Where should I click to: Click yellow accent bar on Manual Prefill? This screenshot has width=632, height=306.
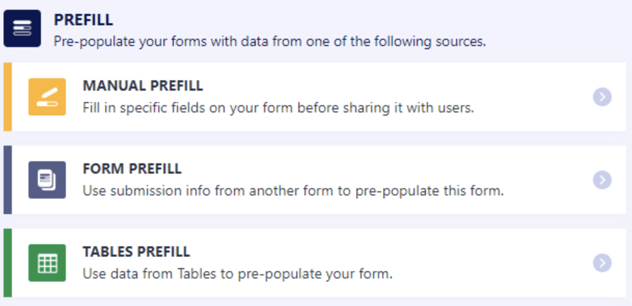(x=7, y=97)
